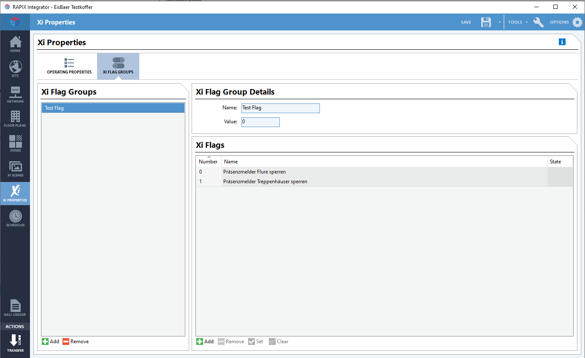Expand the Tools dropdown arrow
This screenshot has height=358, width=585.
point(527,22)
